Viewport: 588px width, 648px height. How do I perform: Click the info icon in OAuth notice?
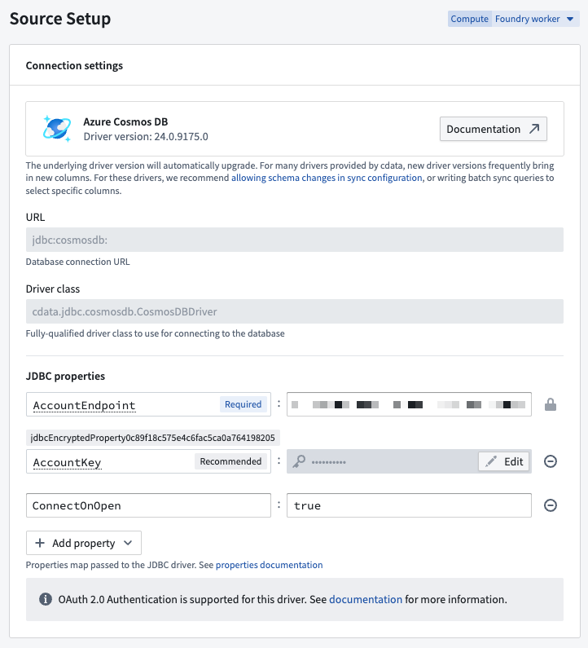pyautogui.click(x=46, y=599)
